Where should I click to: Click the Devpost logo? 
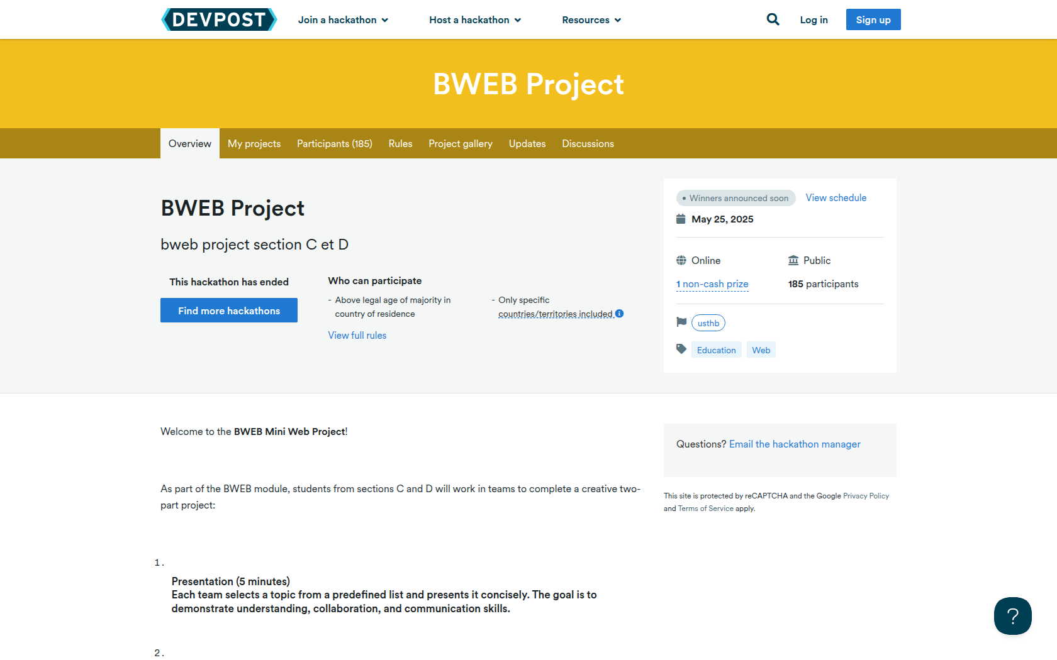point(219,19)
